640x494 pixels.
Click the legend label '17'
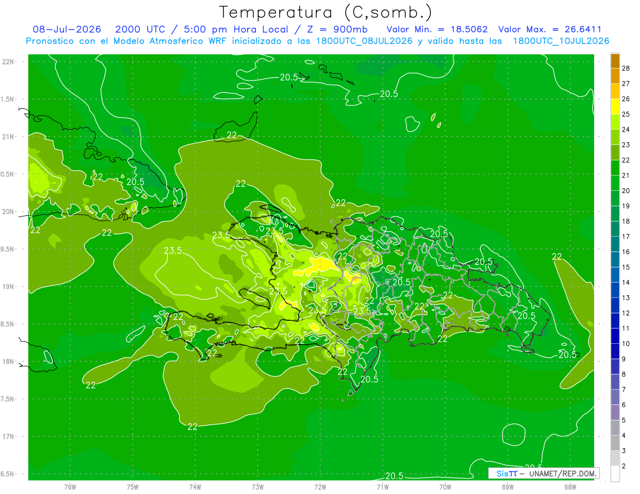coord(626,237)
